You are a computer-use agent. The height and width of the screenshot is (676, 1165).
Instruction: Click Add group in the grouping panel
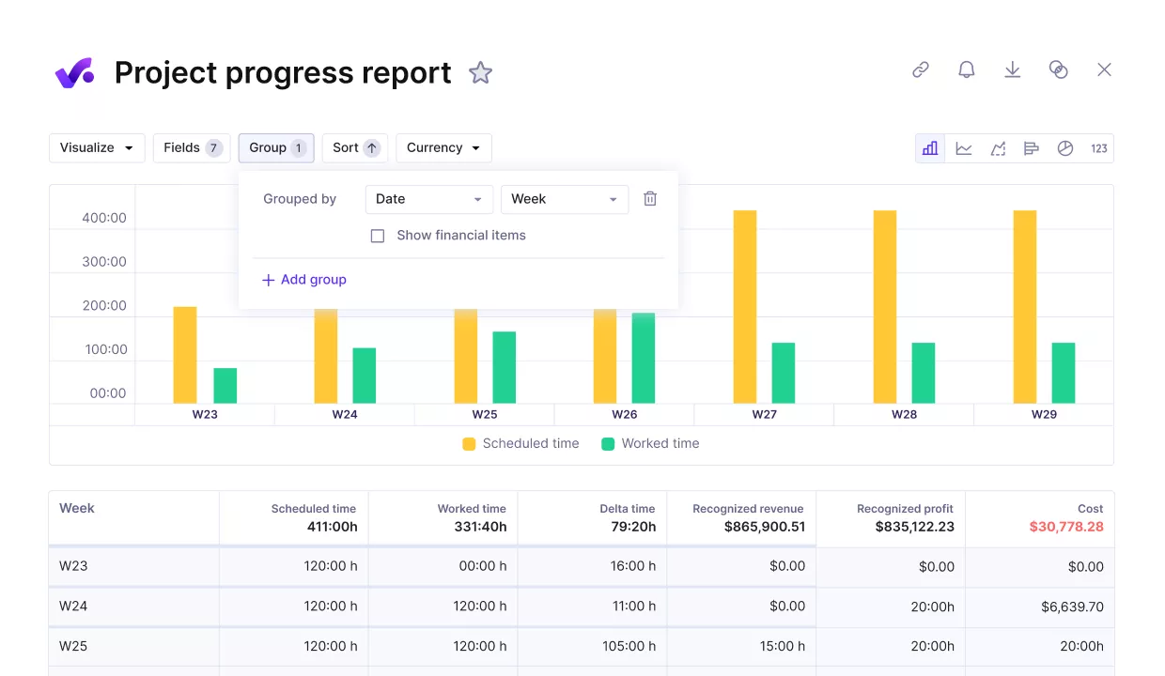(303, 279)
